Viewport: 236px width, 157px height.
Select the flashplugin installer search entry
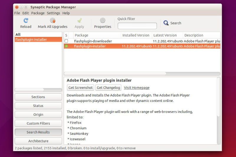(38, 39)
